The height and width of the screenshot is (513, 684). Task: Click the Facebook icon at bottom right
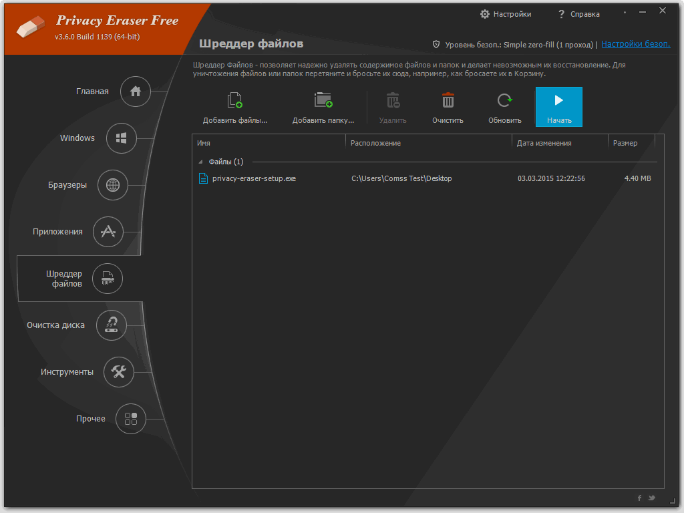click(639, 498)
